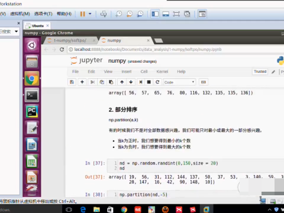
Task: Interrupt the kernel with stop icon
Action: 149,82
